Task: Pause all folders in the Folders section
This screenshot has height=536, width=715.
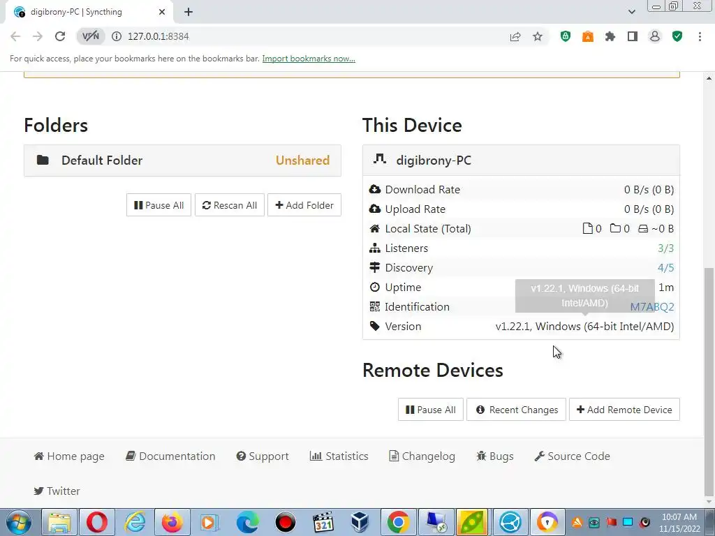Action: coord(159,205)
